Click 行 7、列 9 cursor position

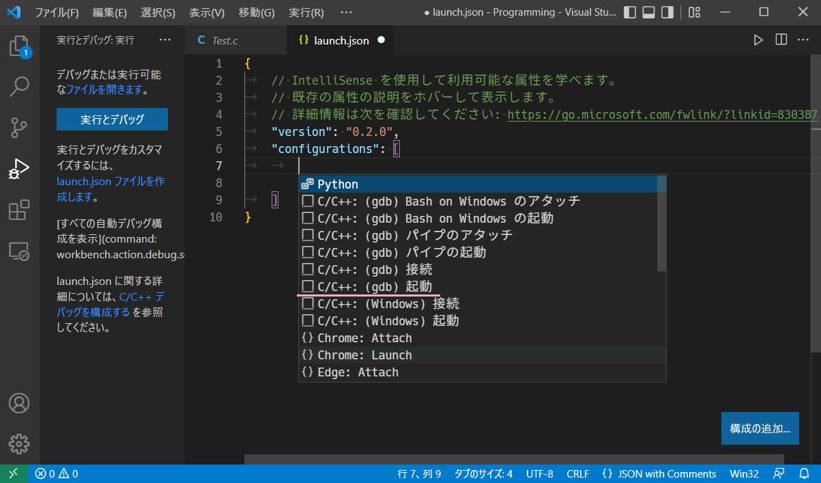pyautogui.click(x=419, y=474)
